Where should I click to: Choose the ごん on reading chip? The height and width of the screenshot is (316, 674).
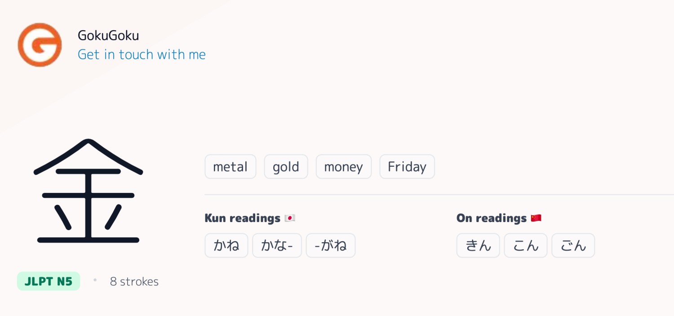pos(573,245)
